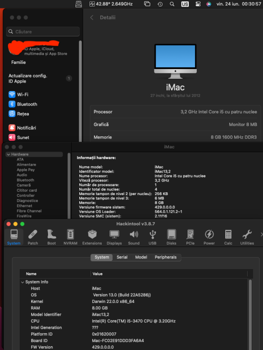
Task: Click the date and time in menu bar
Action: [x=239, y=4]
